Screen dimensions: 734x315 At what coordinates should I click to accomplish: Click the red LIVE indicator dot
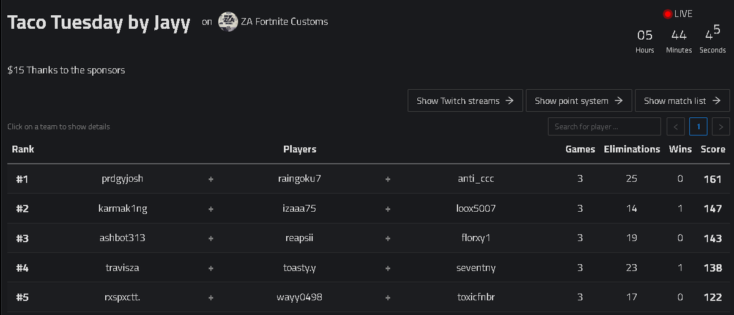tap(667, 14)
